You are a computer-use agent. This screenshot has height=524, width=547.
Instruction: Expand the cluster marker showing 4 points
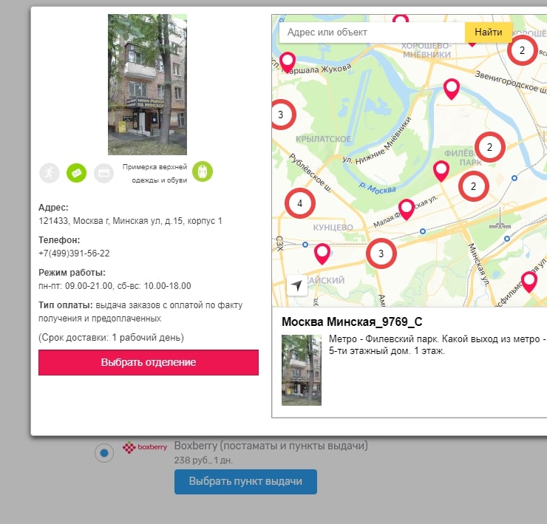[x=299, y=203]
